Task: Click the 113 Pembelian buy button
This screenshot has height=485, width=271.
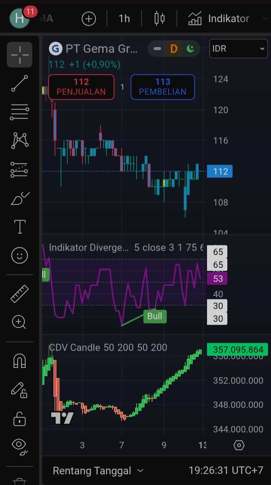Action: click(x=163, y=87)
